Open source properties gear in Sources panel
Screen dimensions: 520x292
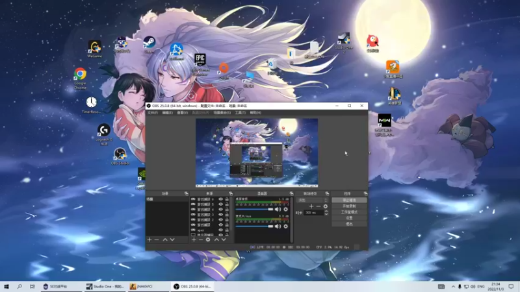208,239
